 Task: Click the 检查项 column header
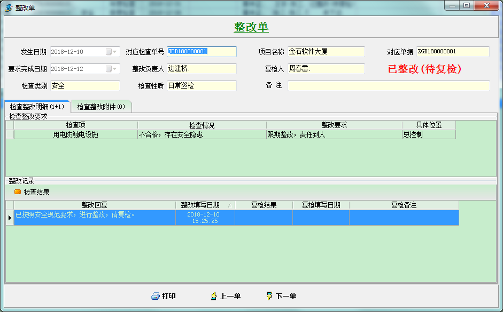coord(76,125)
